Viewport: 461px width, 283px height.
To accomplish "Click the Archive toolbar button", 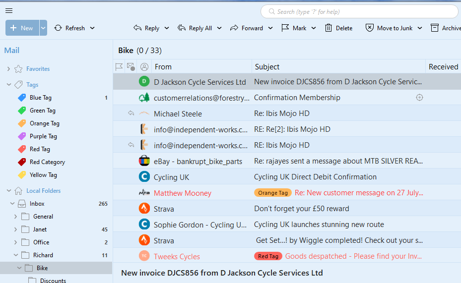I will pos(446,28).
